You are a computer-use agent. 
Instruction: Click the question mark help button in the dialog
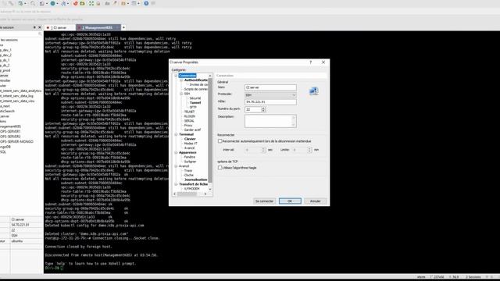[x=311, y=62]
